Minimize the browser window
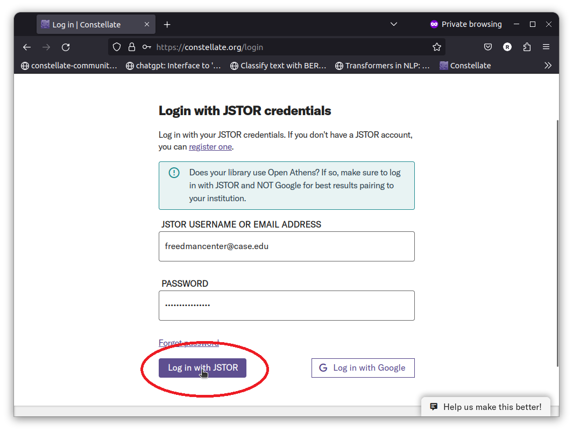The height and width of the screenshot is (432, 573). (x=517, y=24)
